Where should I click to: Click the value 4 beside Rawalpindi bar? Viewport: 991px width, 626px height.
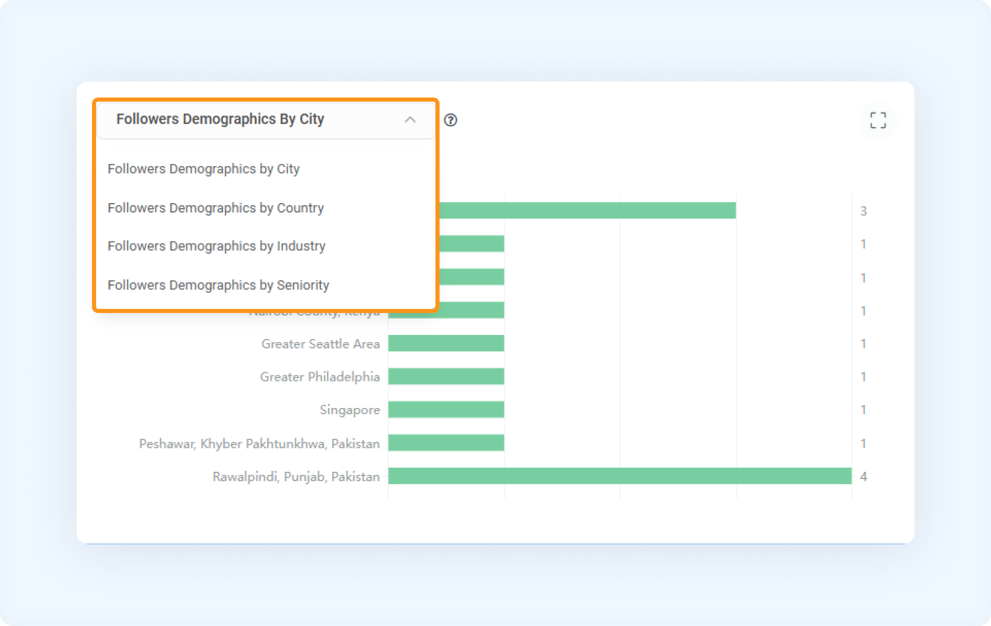[863, 476]
